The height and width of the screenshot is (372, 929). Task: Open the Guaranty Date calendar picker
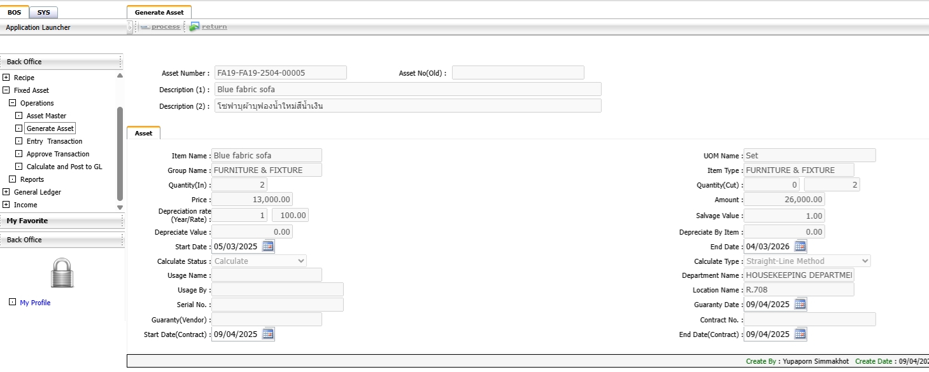800,304
